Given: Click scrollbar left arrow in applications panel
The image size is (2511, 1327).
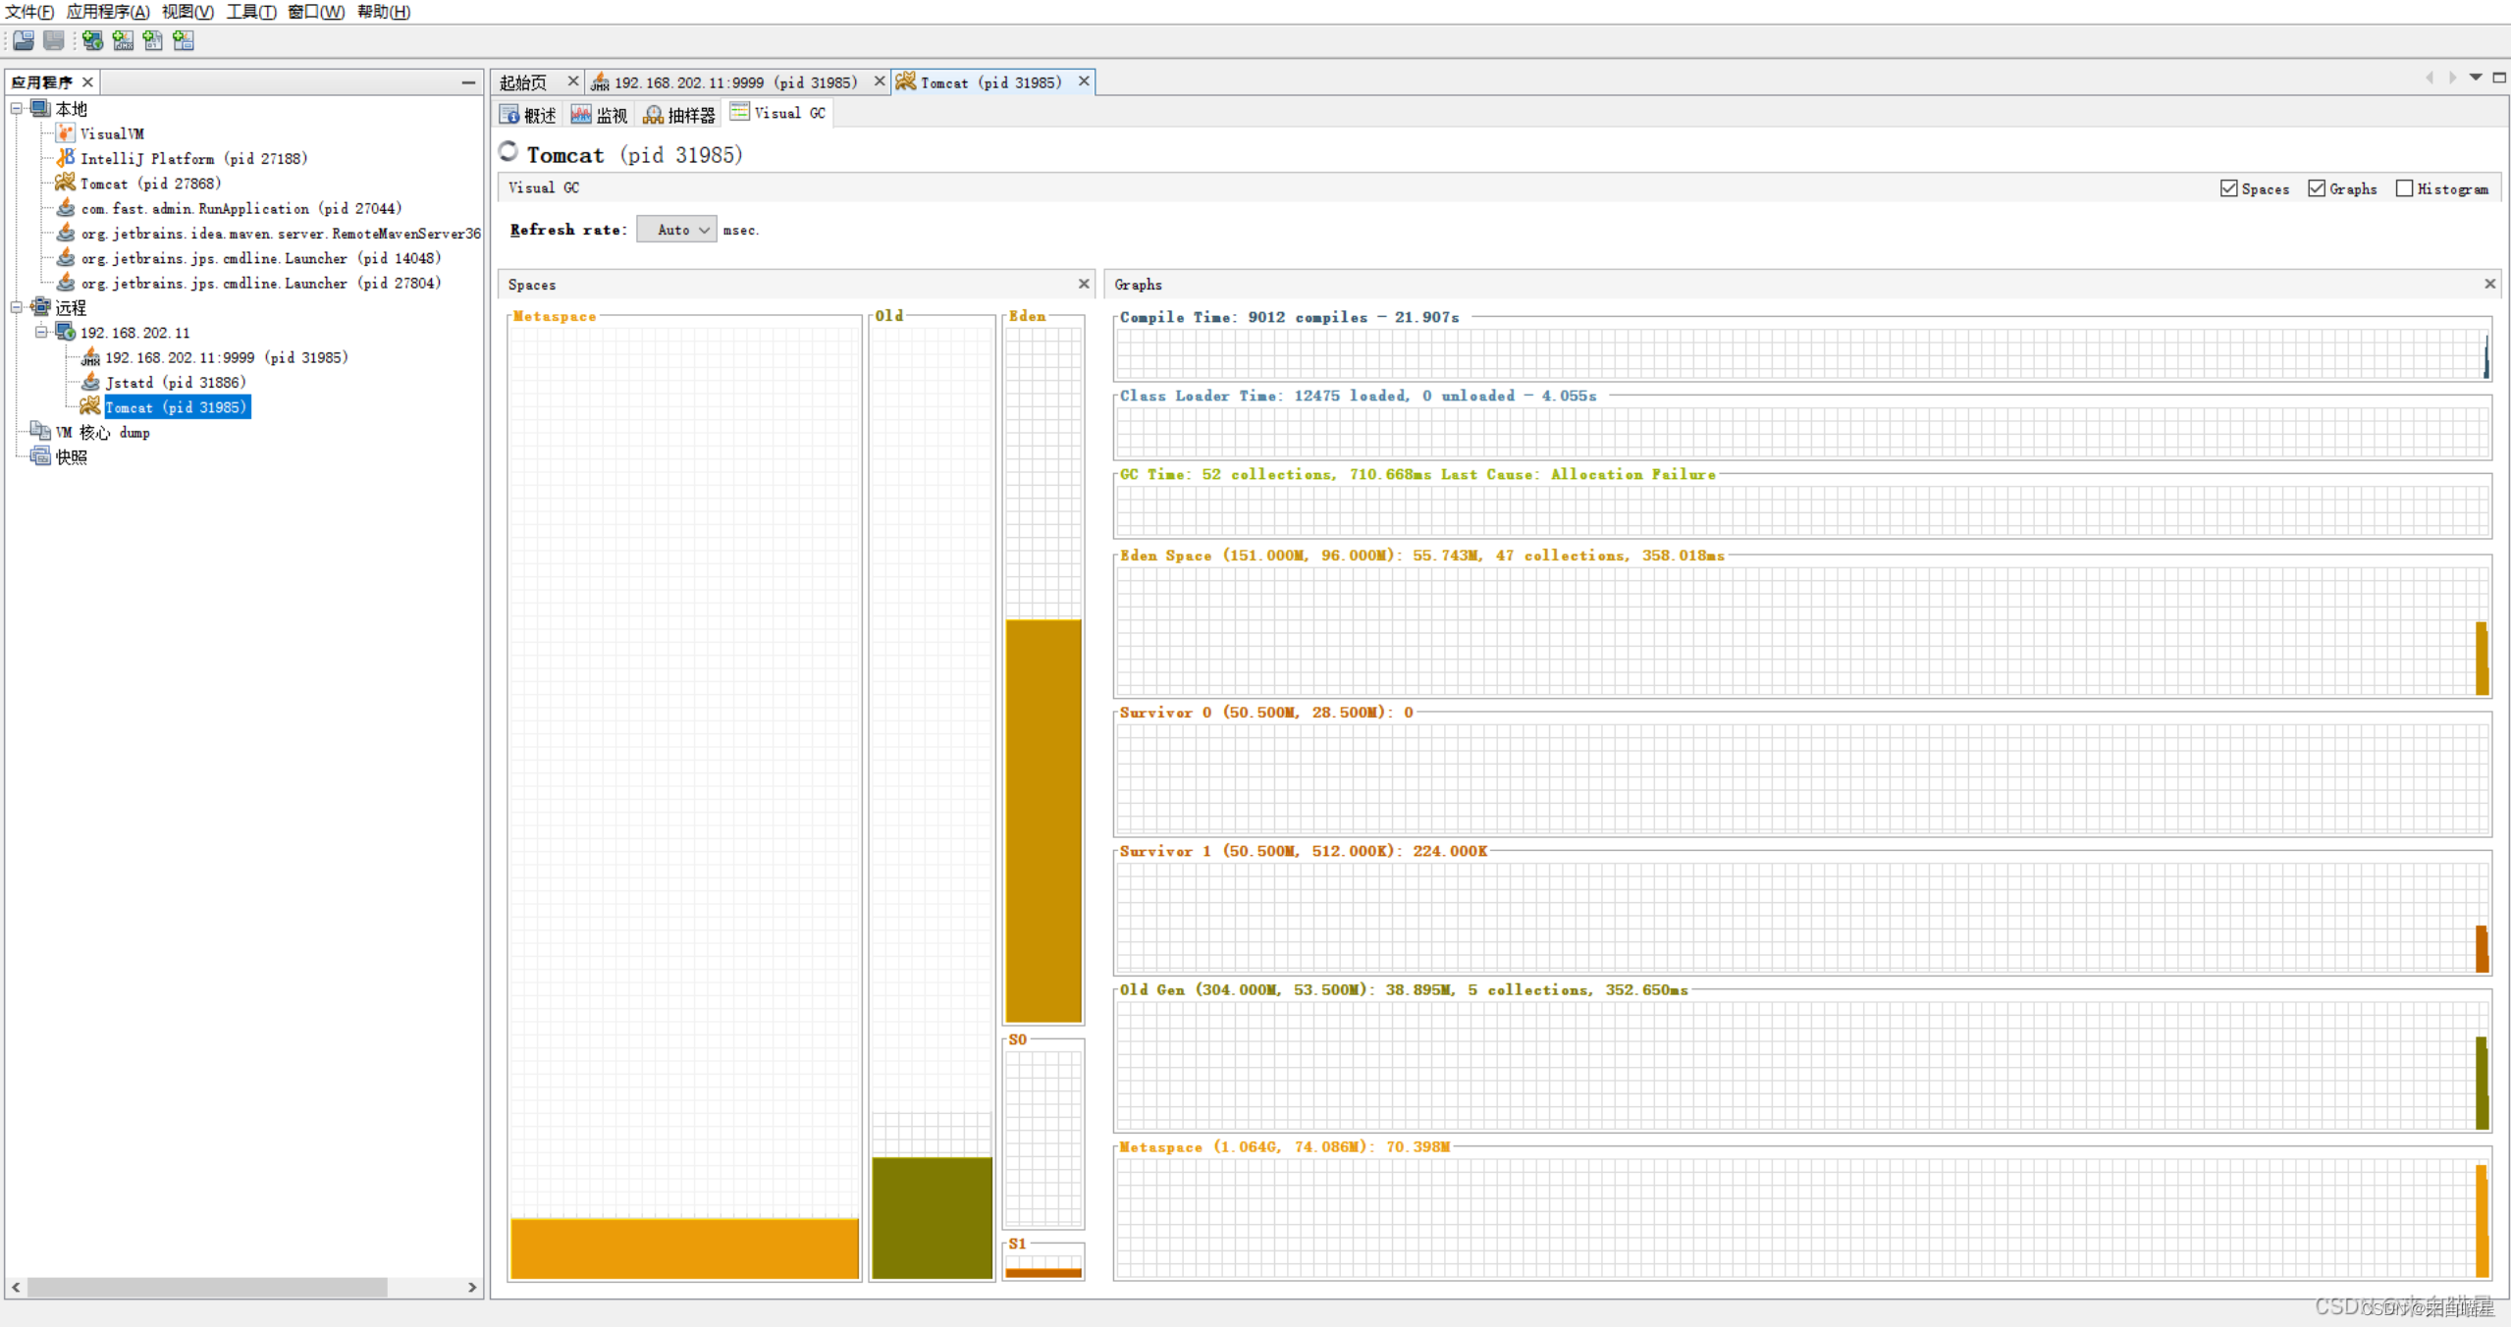Looking at the screenshot, I should pyautogui.click(x=16, y=1287).
